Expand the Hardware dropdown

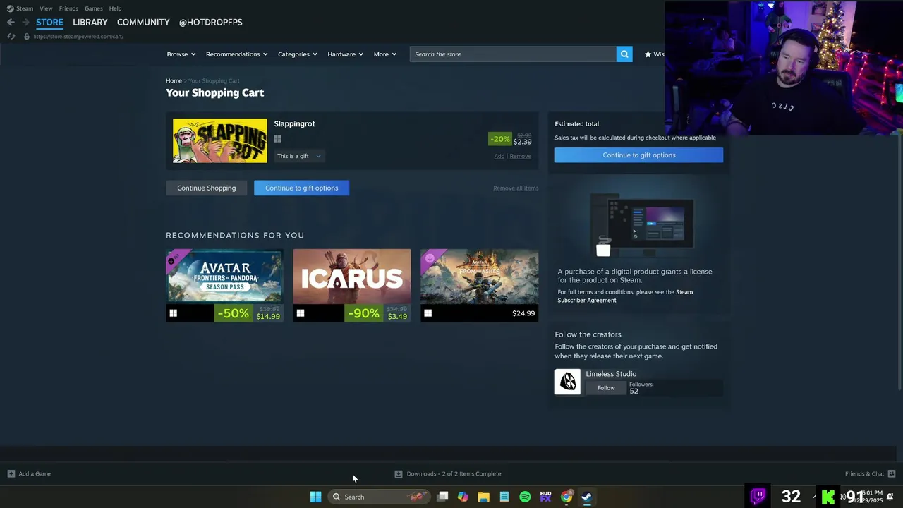[345, 54]
